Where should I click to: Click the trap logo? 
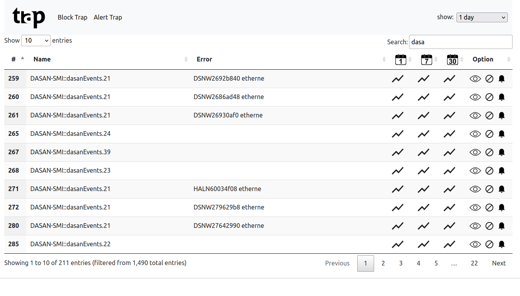click(29, 17)
